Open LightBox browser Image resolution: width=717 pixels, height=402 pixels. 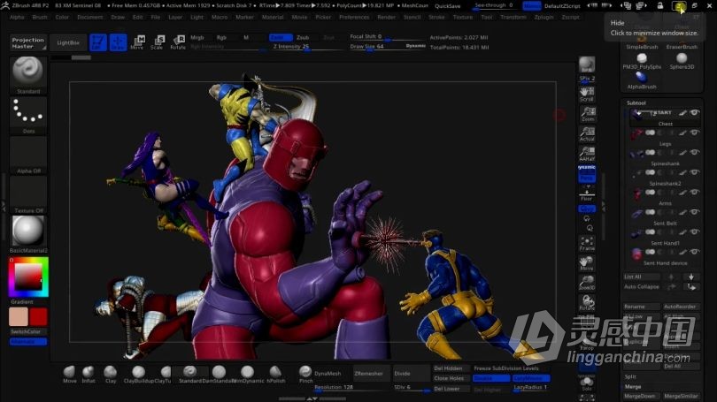pos(68,43)
